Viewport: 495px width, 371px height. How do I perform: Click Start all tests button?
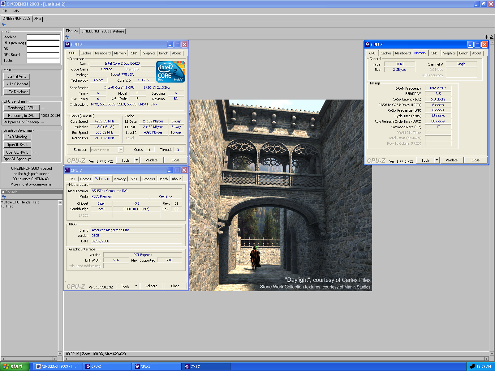click(x=17, y=76)
